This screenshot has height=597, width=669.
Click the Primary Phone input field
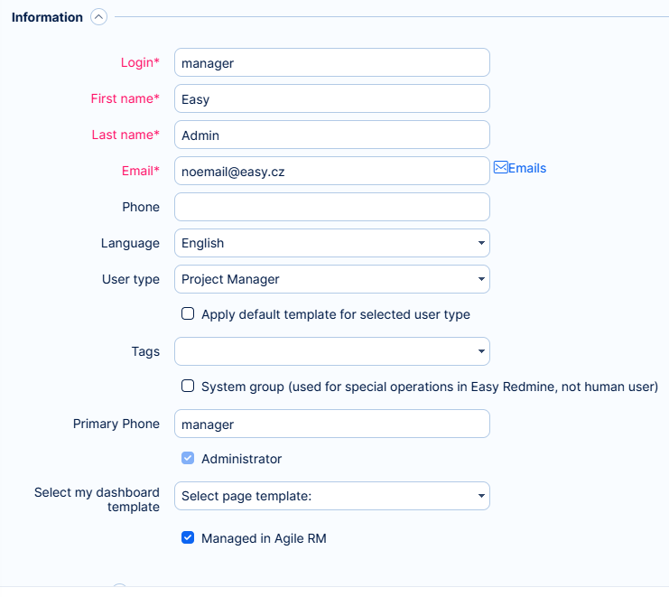coord(331,424)
